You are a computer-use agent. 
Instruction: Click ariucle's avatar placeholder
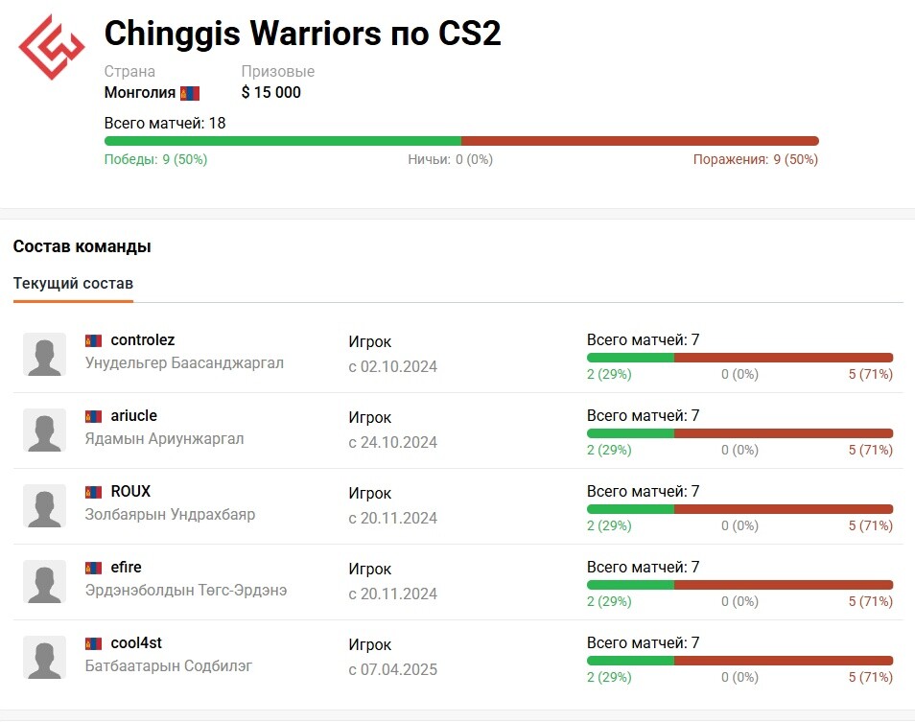click(x=44, y=431)
